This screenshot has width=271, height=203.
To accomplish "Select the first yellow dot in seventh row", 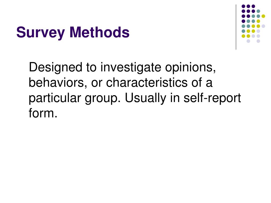I will [x=243, y=36].
